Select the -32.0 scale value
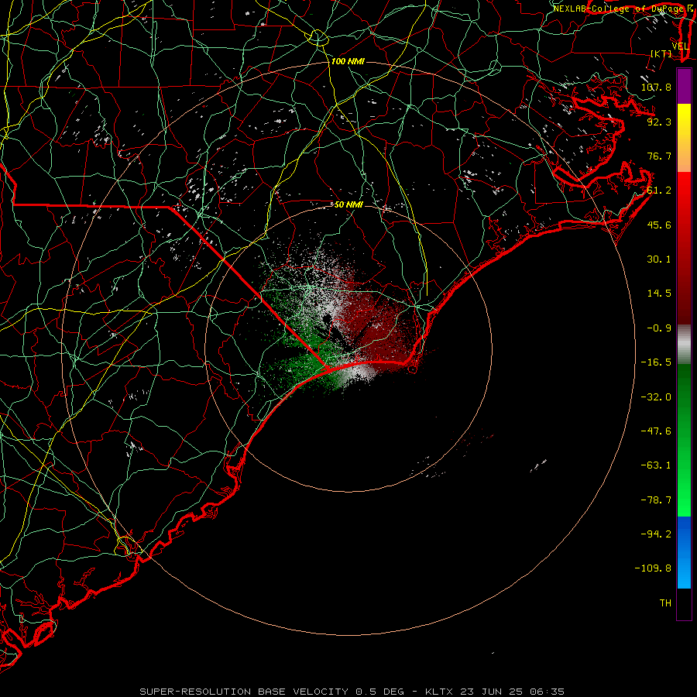 click(656, 397)
